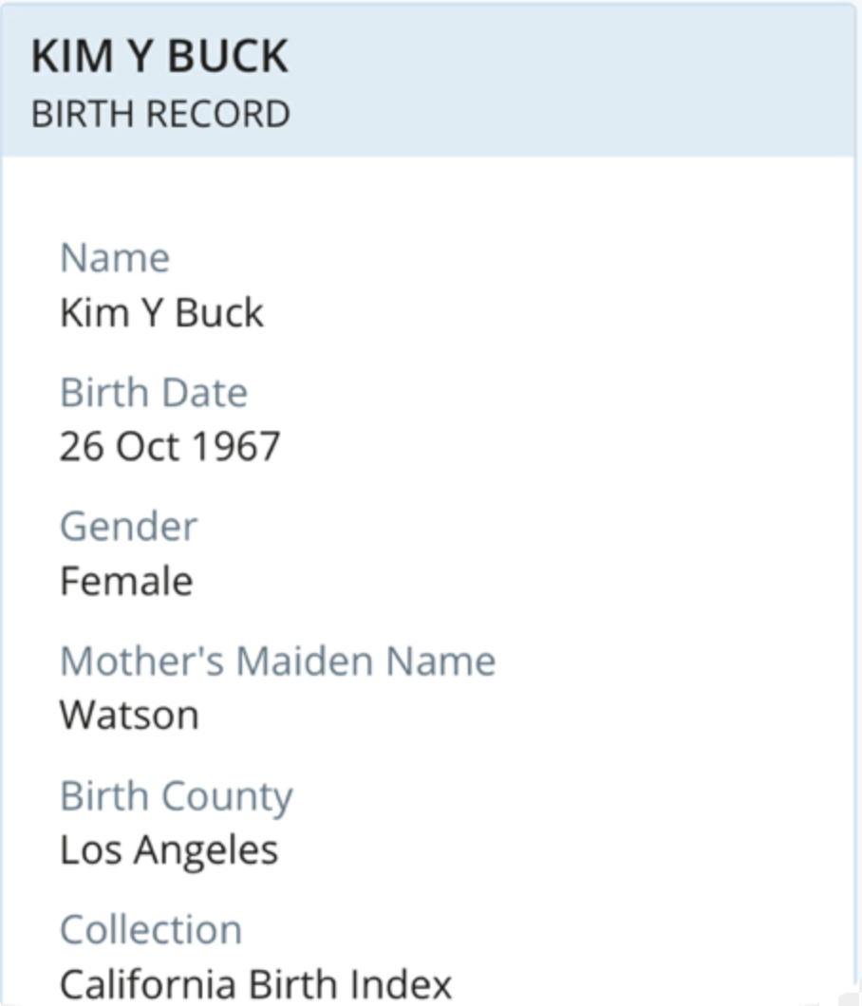Select the Los Angeles county value
Viewport: 862px width, 1006px height.
169,850
